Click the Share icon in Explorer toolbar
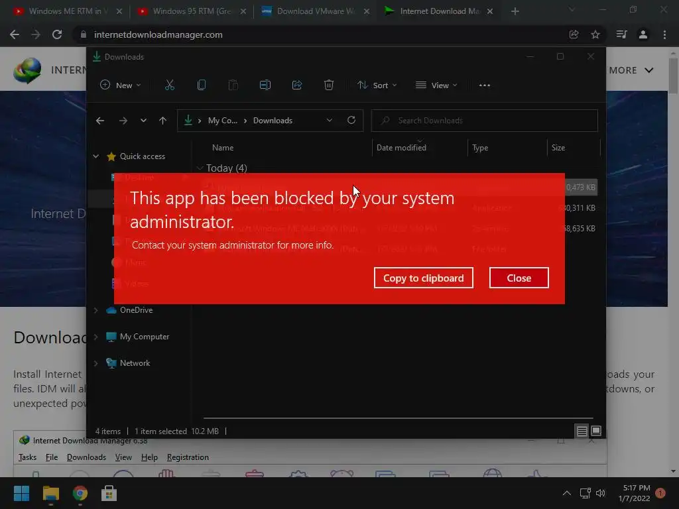The width and height of the screenshot is (679, 509). tap(296, 85)
